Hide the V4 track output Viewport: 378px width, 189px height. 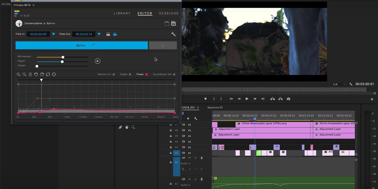190,141
